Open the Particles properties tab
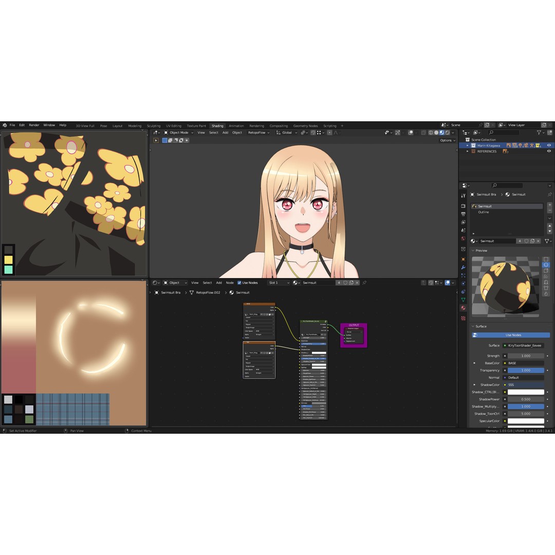Screen dimensions: 555x555 [464, 275]
